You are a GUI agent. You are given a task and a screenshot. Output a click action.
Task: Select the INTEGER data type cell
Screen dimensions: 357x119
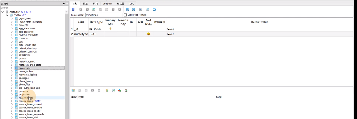pyautogui.click(x=96, y=29)
